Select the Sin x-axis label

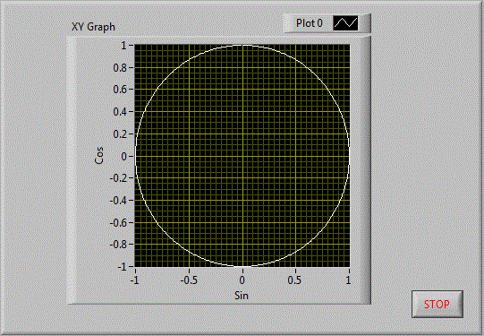pos(242,296)
